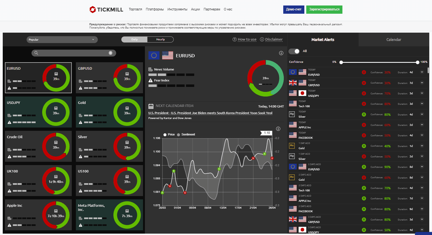Clear the search field with the X icon

tap(110, 53)
